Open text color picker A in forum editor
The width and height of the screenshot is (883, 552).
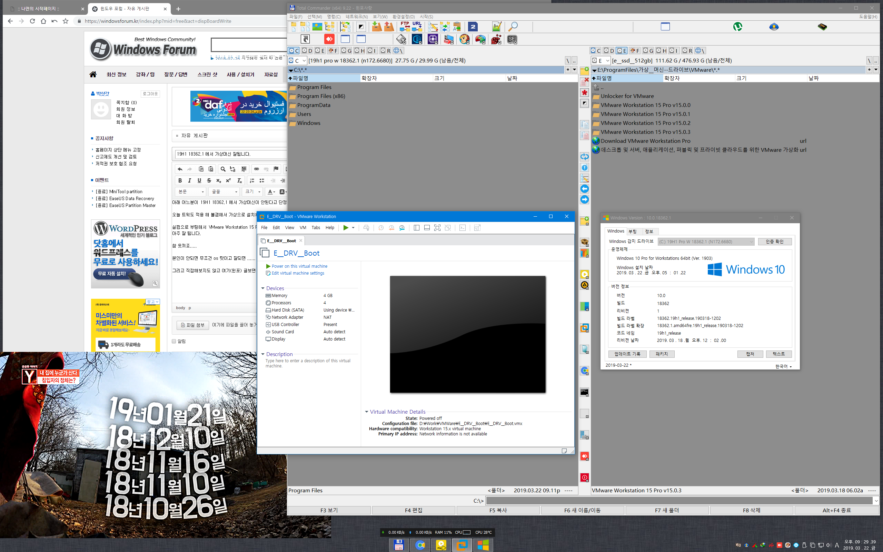(x=271, y=192)
